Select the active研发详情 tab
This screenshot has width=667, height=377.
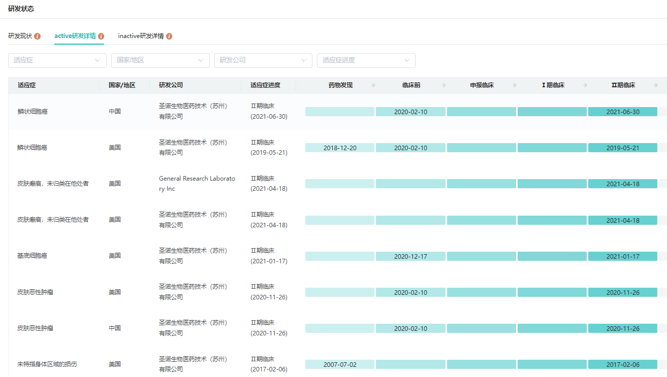75,37
